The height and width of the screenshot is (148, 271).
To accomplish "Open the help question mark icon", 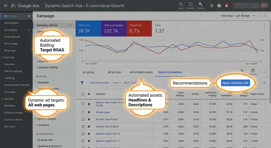I will (219, 6).
